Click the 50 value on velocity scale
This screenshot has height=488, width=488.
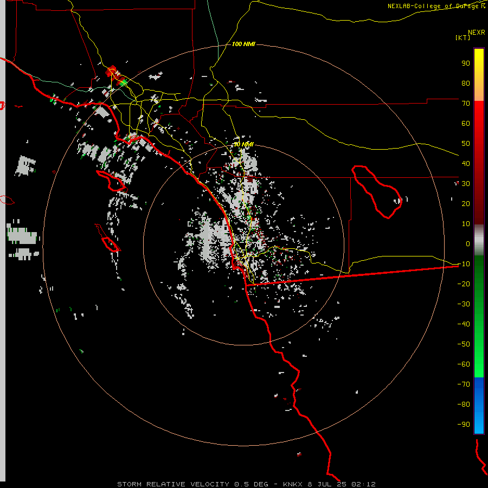point(466,144)
